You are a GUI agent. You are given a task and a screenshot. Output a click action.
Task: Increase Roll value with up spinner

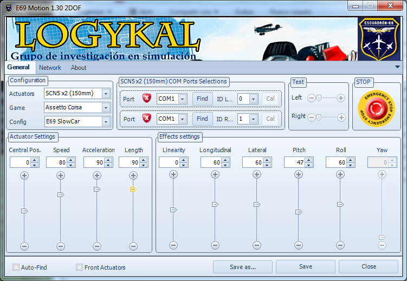(x=351, y=160)
